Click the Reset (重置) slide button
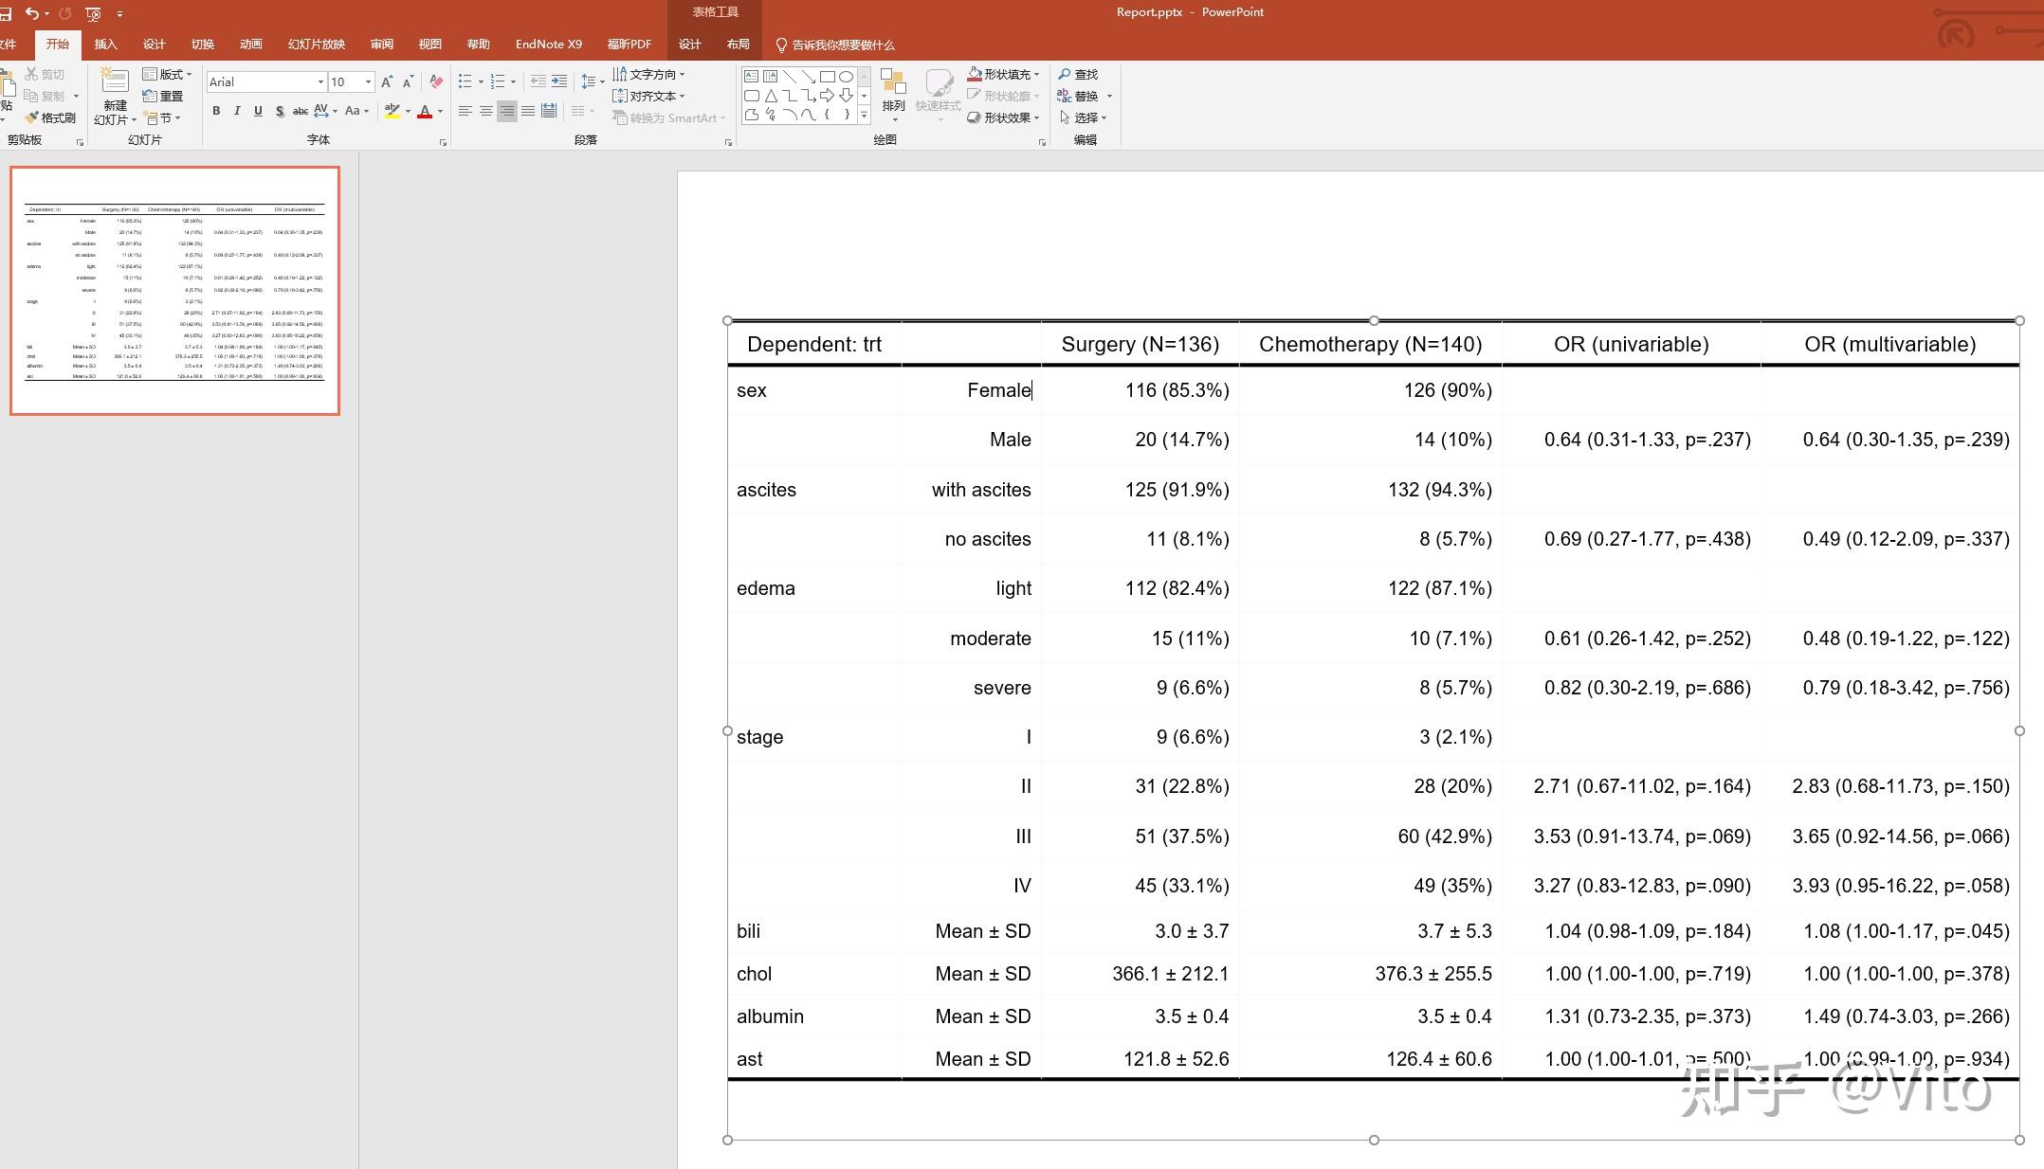Image resolution: width=2044 pixels, height=1169 pixels. click(162, 96)
